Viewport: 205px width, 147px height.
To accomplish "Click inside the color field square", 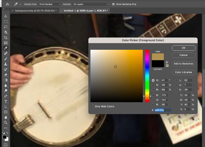I will click(117, 76).
